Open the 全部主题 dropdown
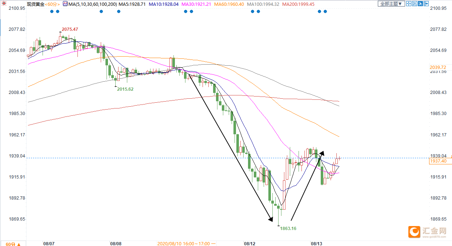 (391, 4)
